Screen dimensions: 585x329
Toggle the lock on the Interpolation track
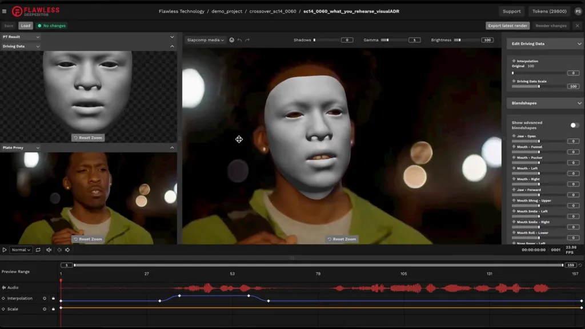[53, 298]
